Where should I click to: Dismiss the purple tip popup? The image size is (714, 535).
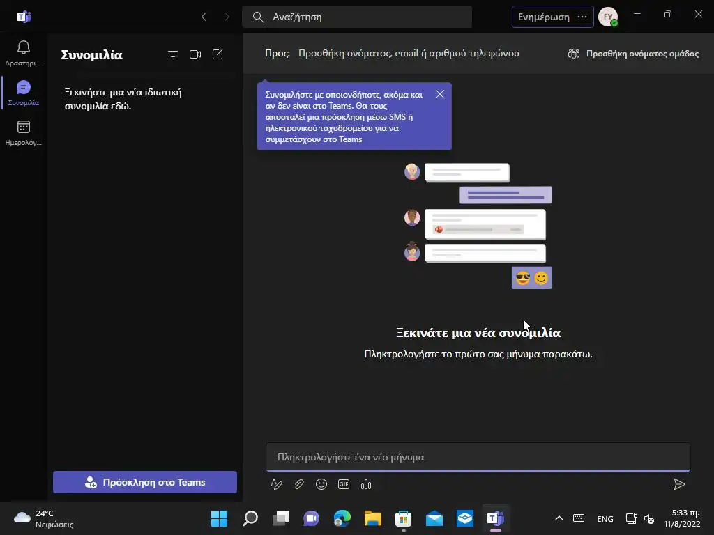[439, 94]
